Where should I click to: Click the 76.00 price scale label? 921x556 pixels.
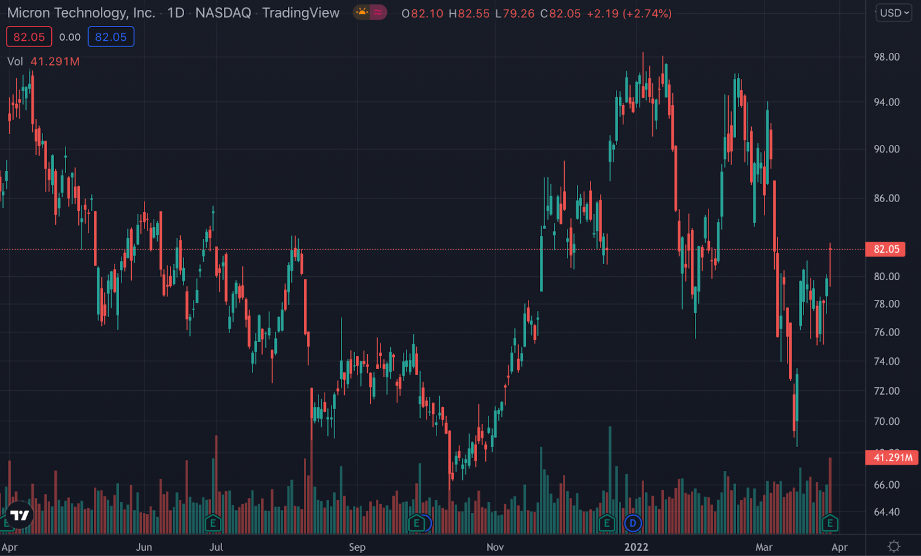(x=886, y=332)
